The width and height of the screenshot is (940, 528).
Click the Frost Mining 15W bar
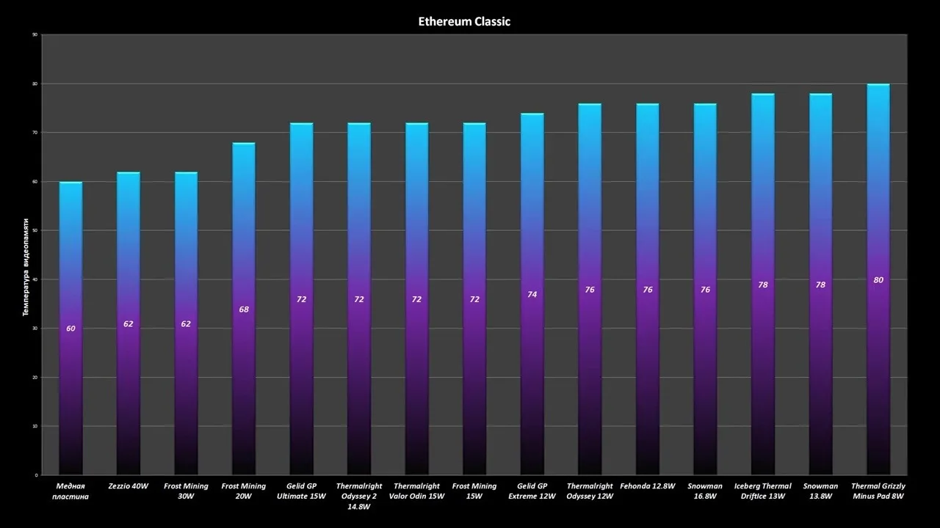[x=474, y=298]
